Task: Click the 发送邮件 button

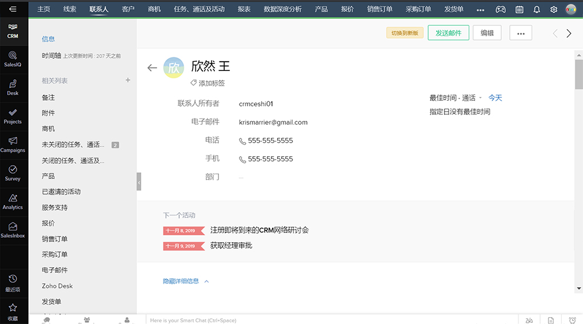Action: point(448,33)
